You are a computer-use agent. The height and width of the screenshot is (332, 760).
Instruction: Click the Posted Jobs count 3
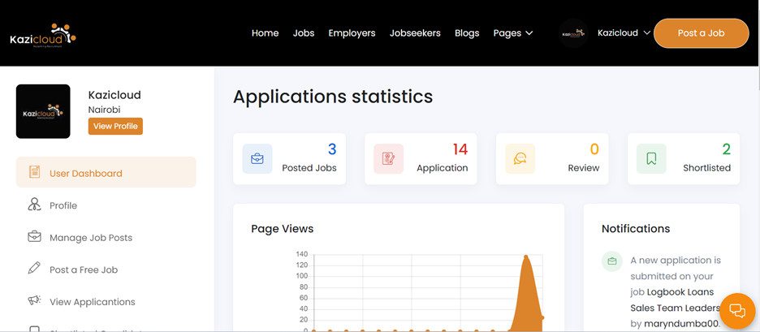point(332,149)
